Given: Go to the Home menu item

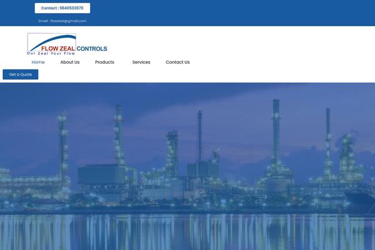Looking at the screenshot, I should point(38,62).
